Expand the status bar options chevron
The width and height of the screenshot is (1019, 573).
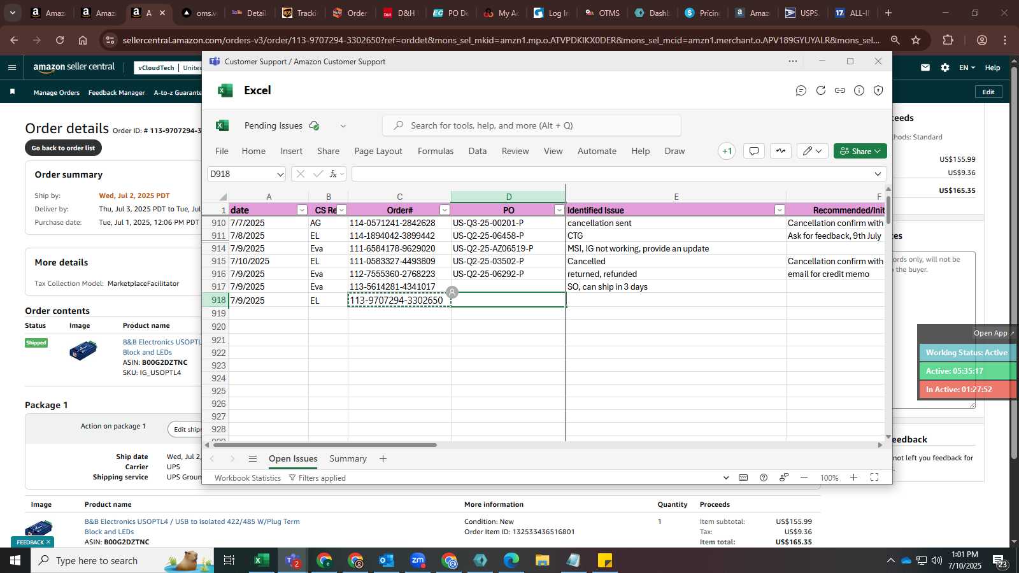[x=725, y=478]
